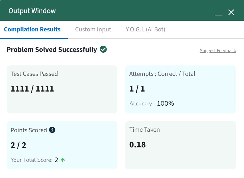
Task: Open the Y.O.G.I. (AI Bot) tab
Action: point(145,29)
